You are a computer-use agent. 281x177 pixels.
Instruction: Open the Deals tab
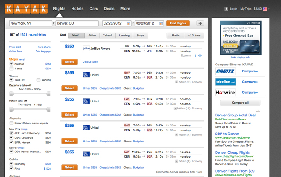pyautogui.click(x=109, y=9)
